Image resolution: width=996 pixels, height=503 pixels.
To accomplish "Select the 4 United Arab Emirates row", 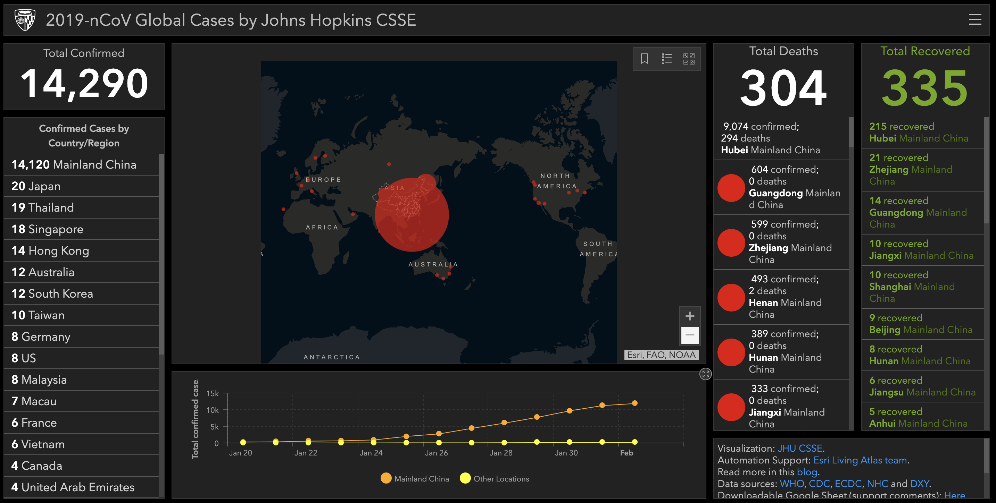I will point(81,487).
